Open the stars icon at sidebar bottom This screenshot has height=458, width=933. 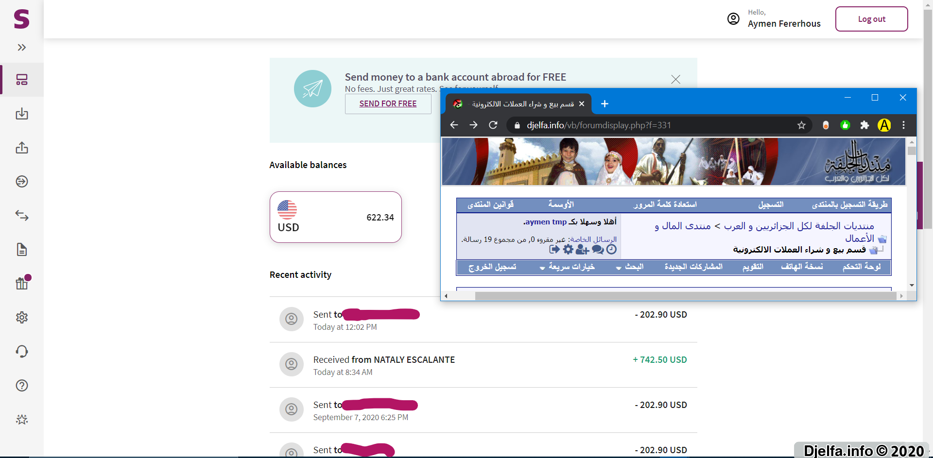tap(22, 419)
